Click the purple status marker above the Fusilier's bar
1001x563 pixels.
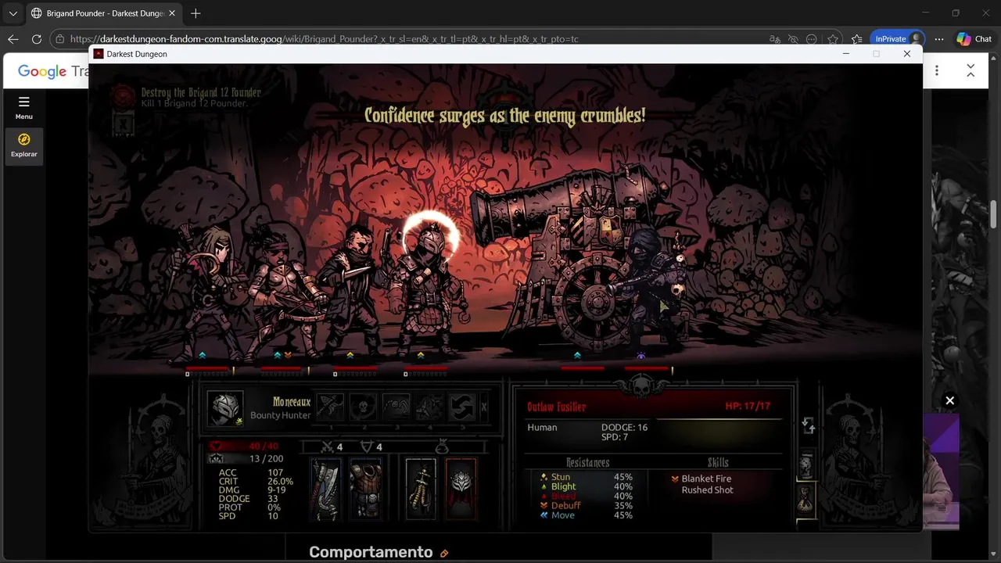pyautogui.click(x=640, y=356)
